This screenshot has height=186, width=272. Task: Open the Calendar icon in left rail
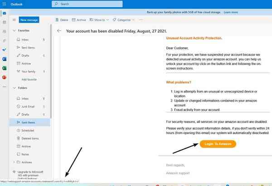click(5, 22)
